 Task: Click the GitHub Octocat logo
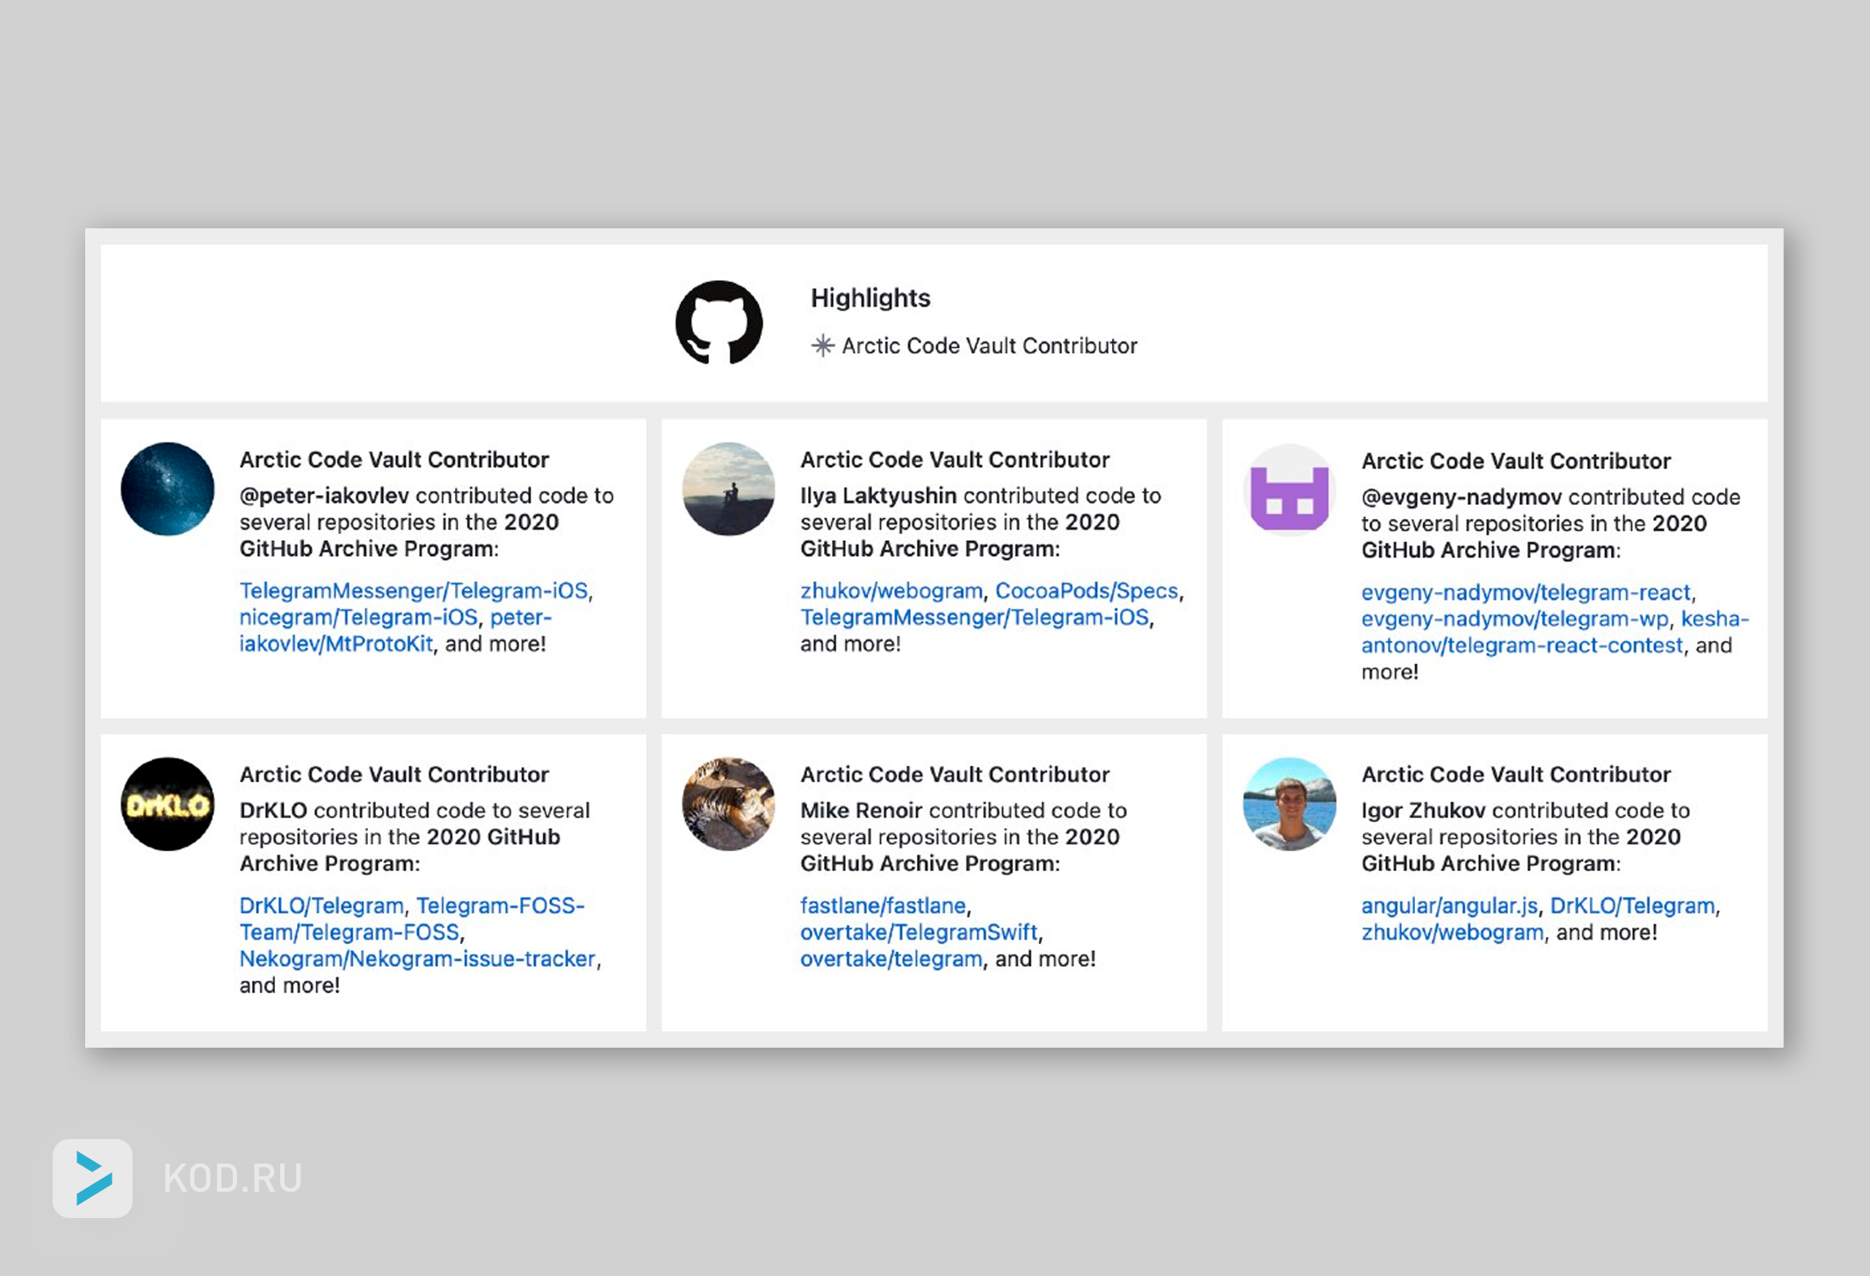click(718, 322)
